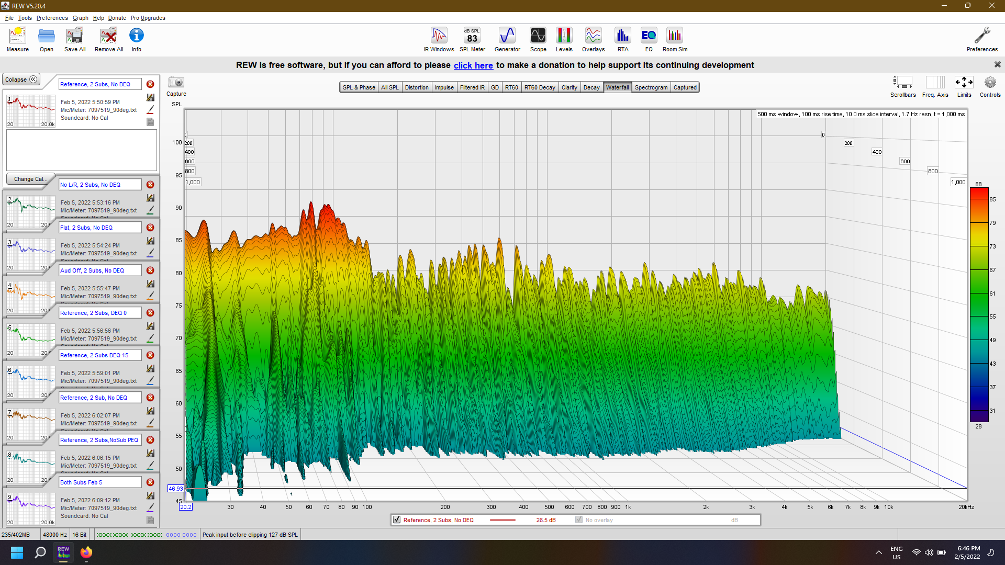Image resolution: width=1005 pixels, height=565 pixels.
Task: Open Firefox from the taskbar
Action: click(86, 552)
